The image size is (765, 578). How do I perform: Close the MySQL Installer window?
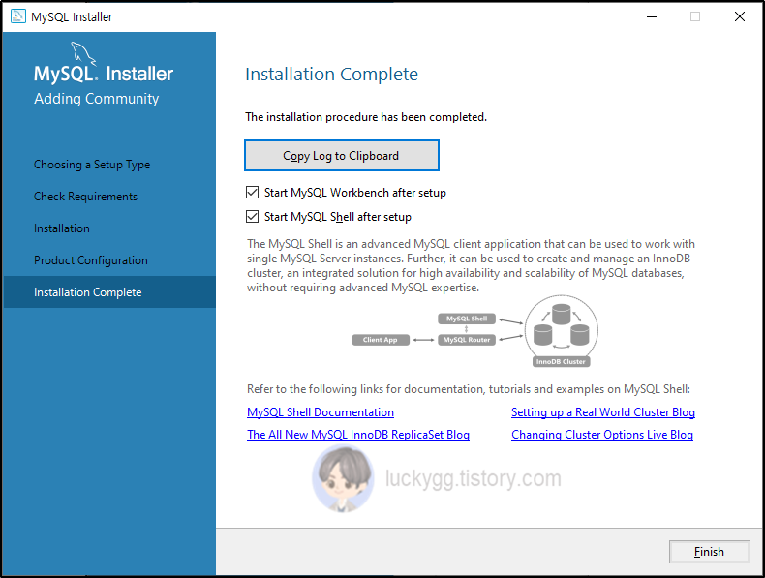[x=740, y=16]
